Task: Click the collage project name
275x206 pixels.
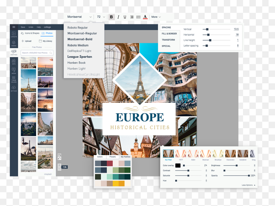Action: pyautogui.click(x=47, y=27)
